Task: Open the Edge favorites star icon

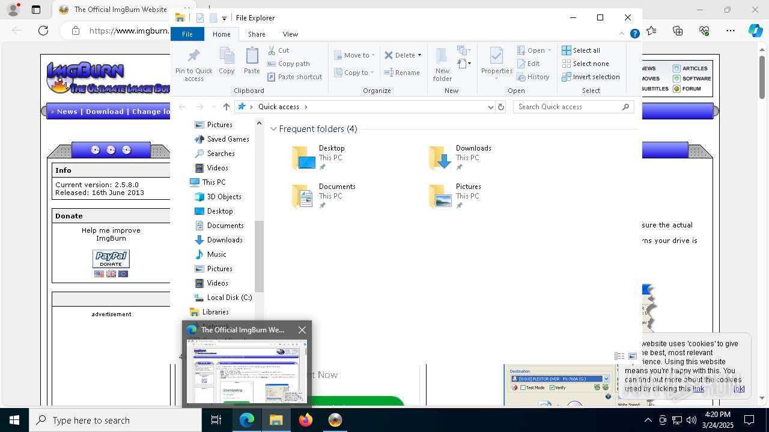Action: pos(651,31)
